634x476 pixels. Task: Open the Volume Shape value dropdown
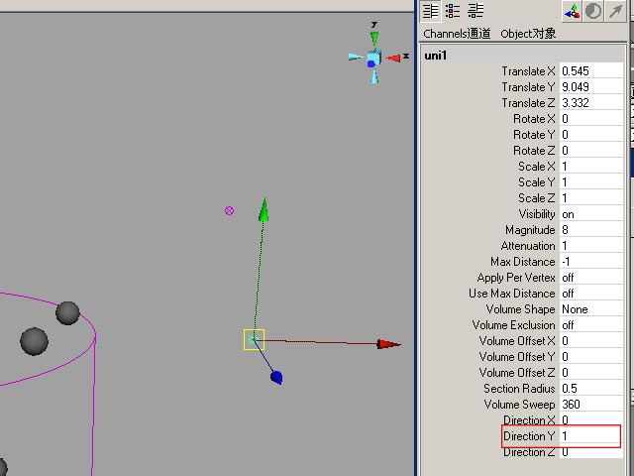coord(591,309)
